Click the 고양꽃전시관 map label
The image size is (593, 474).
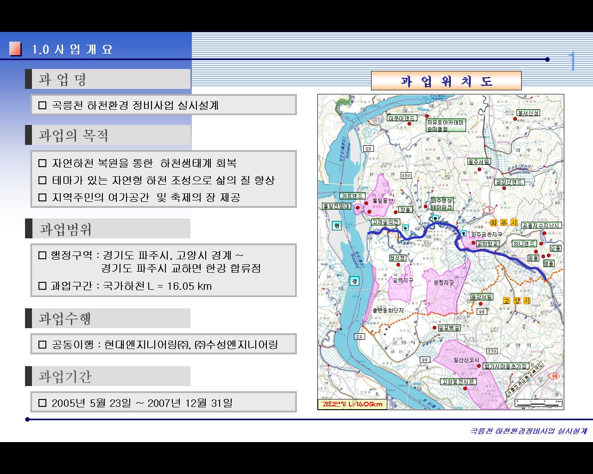[458, 382]
